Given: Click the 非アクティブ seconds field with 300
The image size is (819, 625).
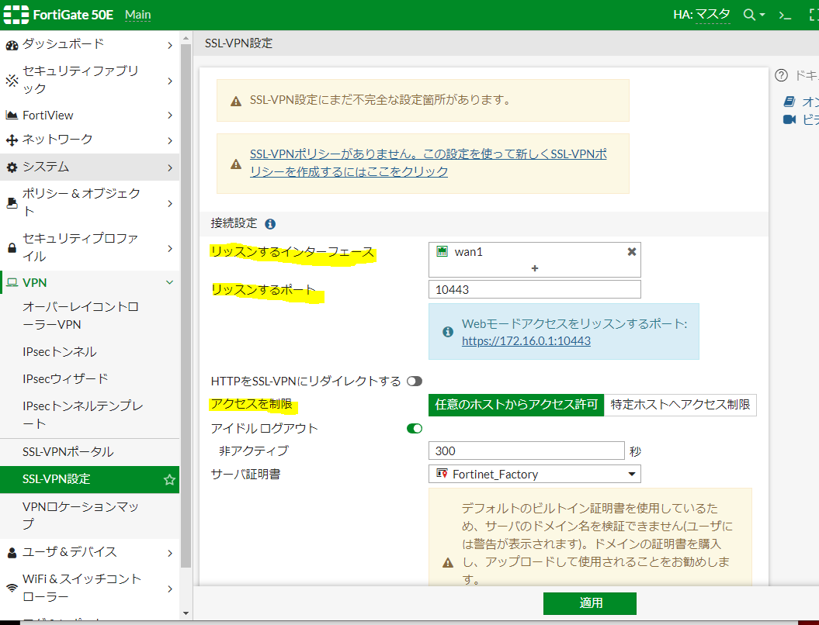Looking at the screenshot, I should coord(526,451).
